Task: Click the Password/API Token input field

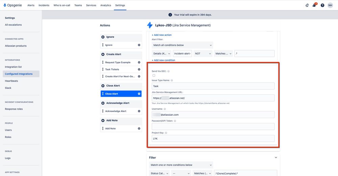Action: point(213,126)
